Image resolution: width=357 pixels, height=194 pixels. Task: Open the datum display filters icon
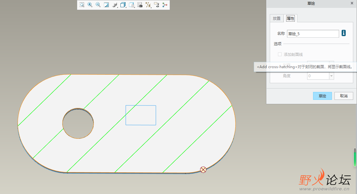coord(148,5)
